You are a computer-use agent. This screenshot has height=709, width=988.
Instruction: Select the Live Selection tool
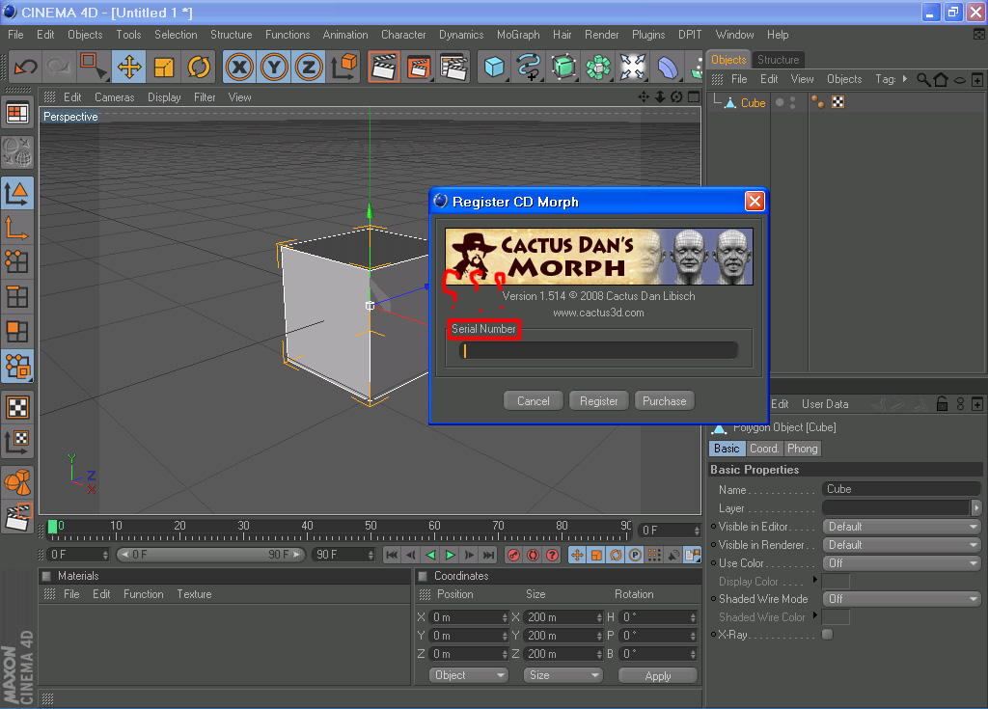pyautogui.click(x=94, y=67)
